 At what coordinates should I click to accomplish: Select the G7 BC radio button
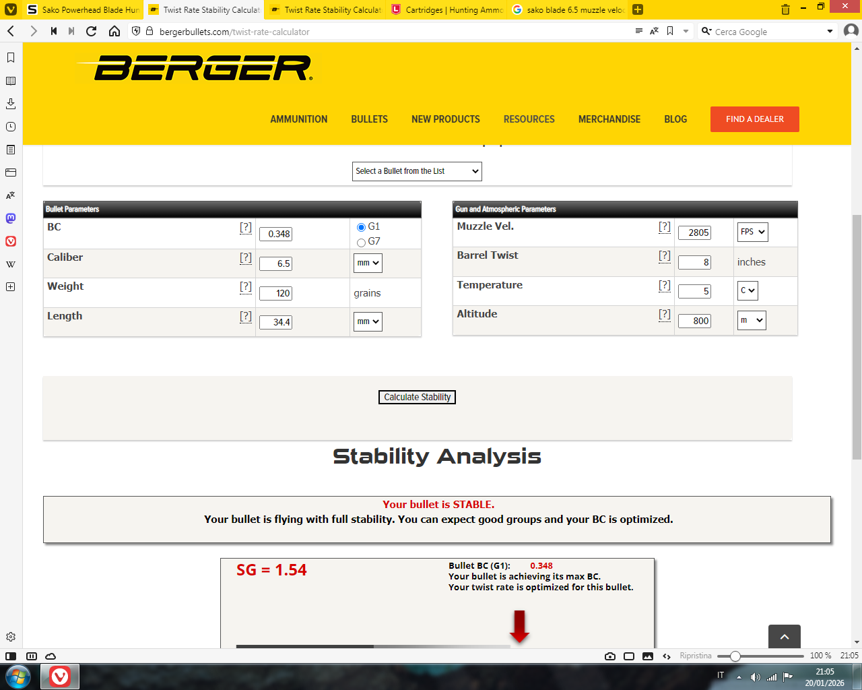click(362, 242)
